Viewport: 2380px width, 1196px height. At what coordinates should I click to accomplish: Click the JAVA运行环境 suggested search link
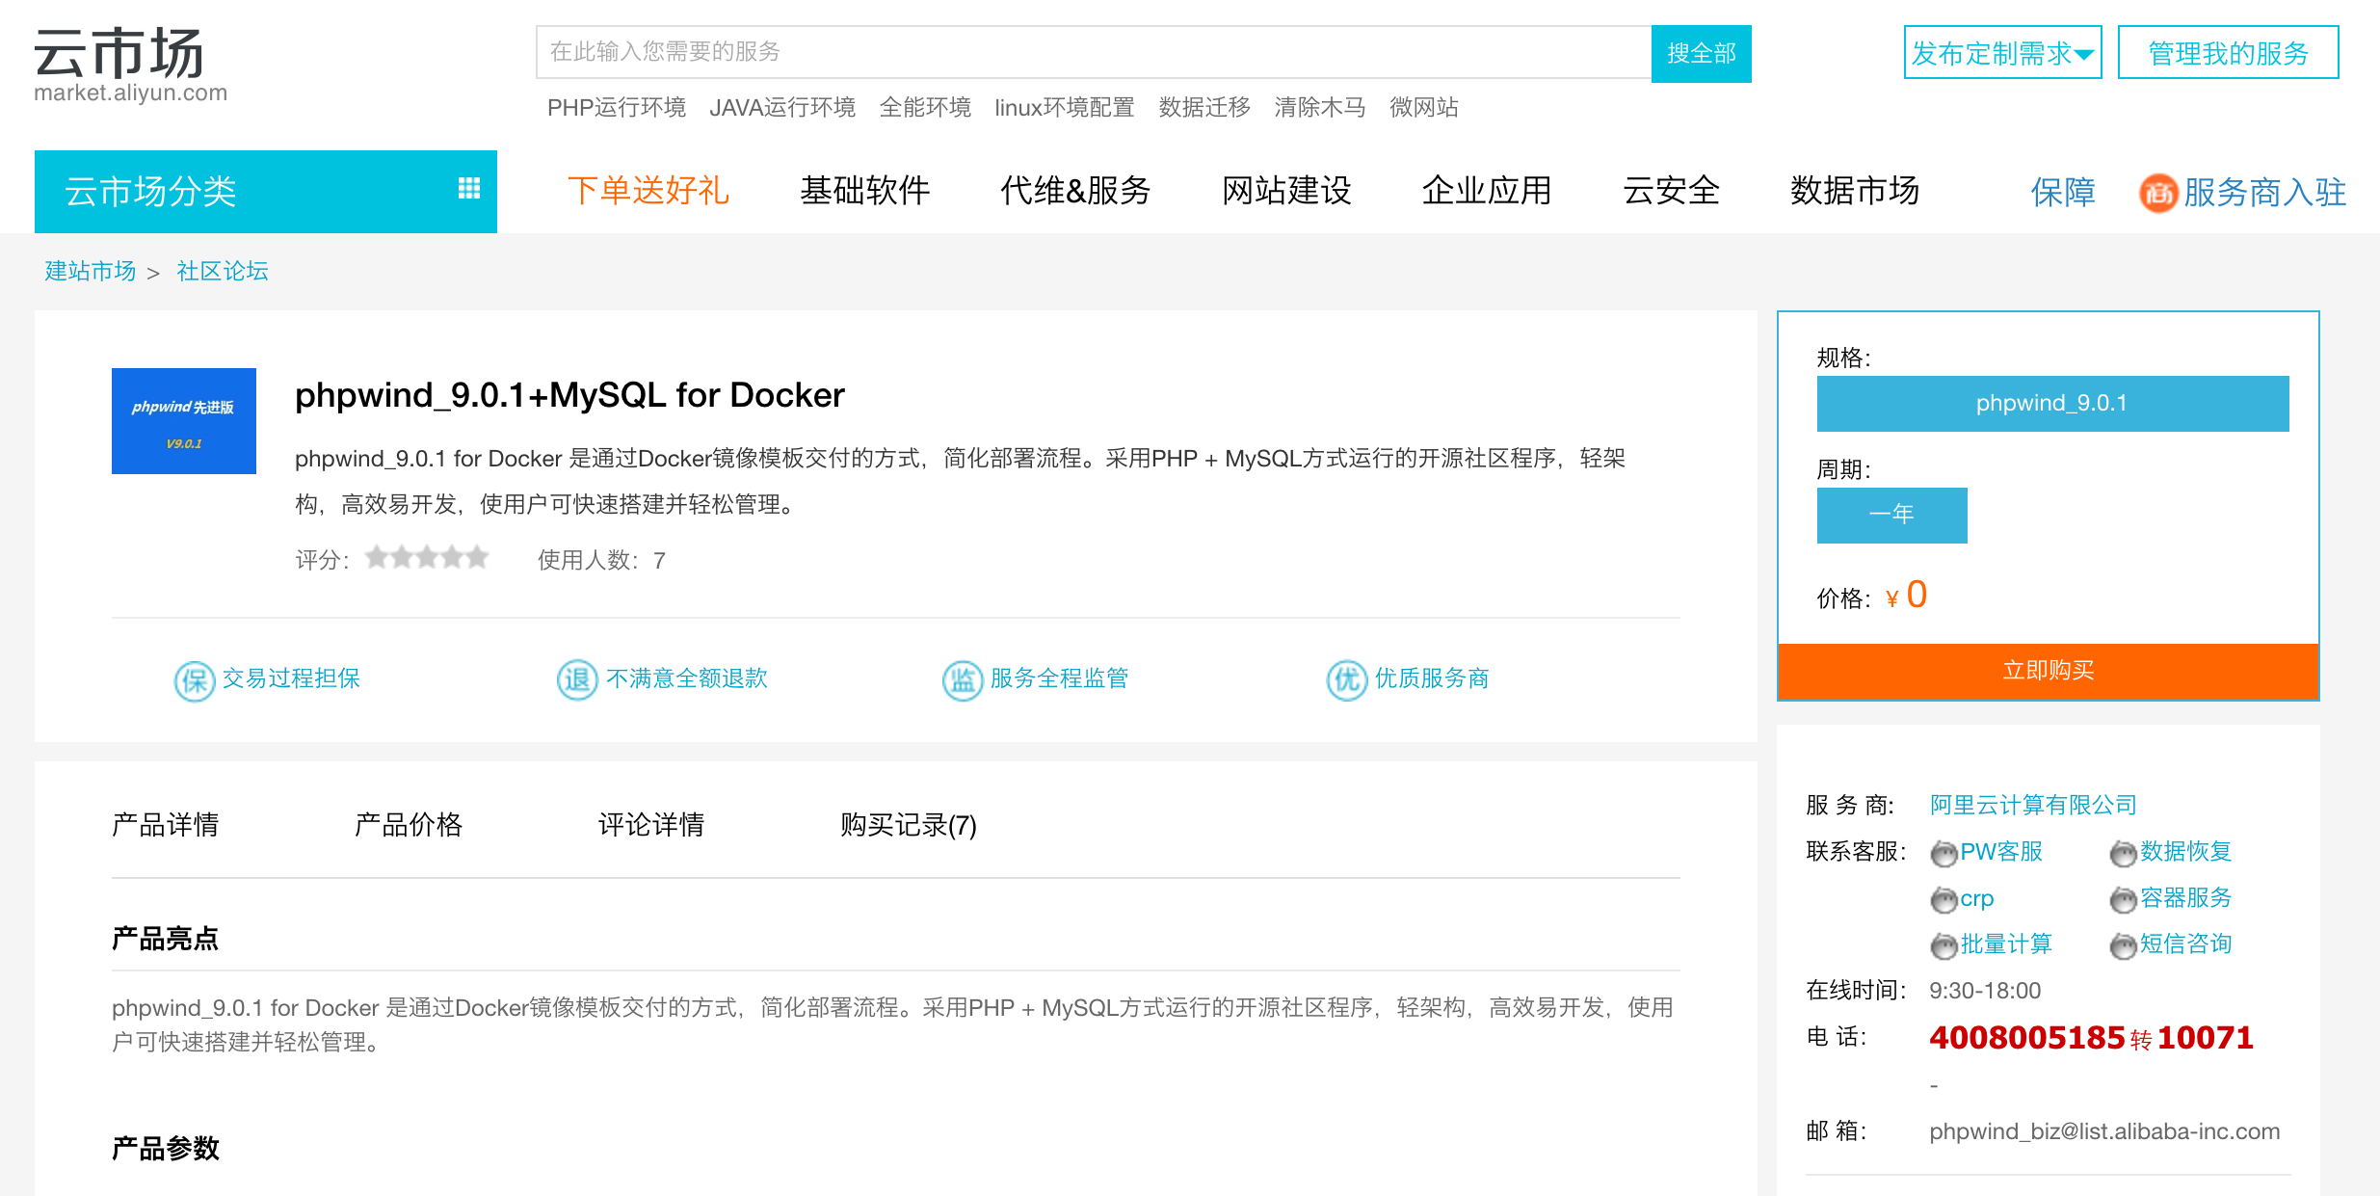(x=782, y=107)
